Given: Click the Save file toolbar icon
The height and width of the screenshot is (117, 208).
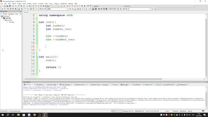Looking at the screenshot, I should point(7,6).
